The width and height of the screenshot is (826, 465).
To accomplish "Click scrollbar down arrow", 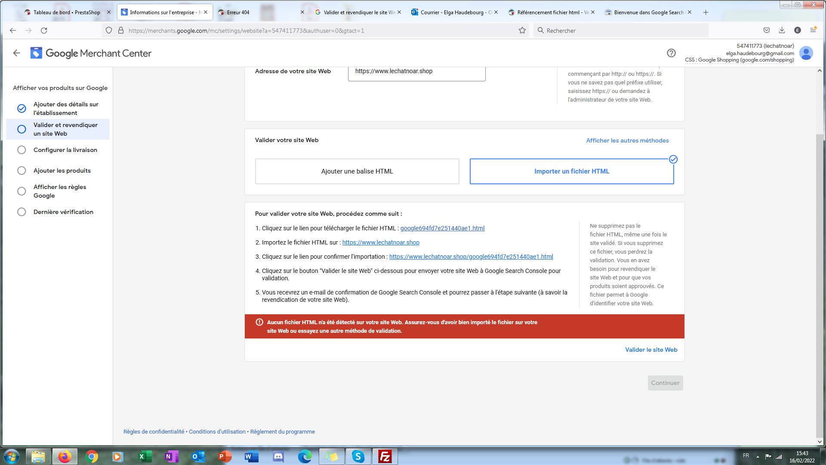I will (820, 441).
